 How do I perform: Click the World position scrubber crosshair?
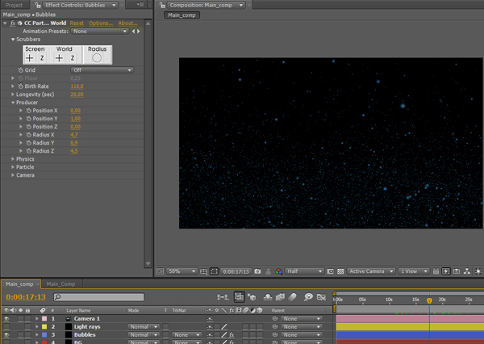click(x=59, y=58)
